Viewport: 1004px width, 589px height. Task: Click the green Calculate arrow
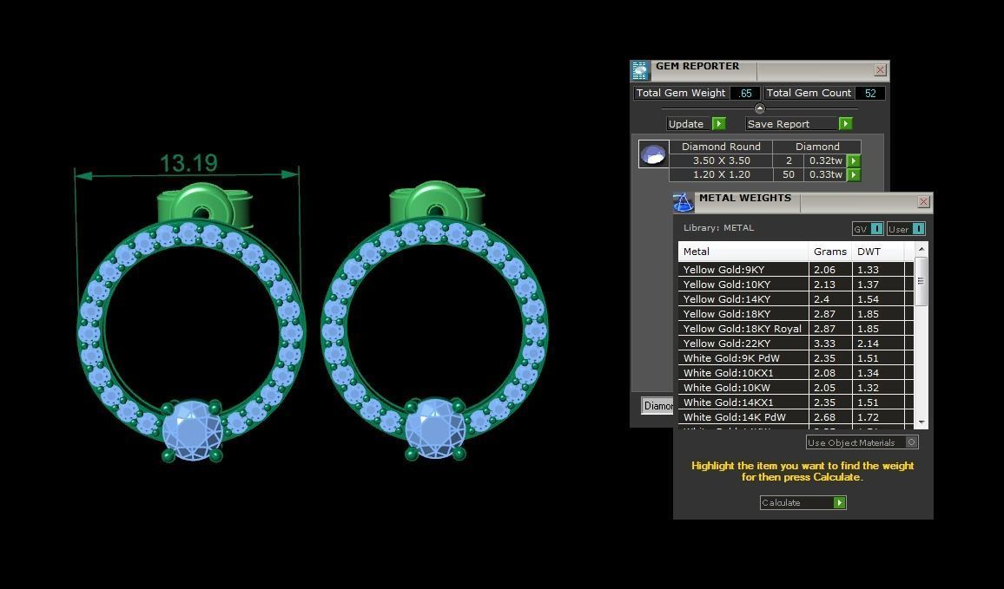pos(840,502)
